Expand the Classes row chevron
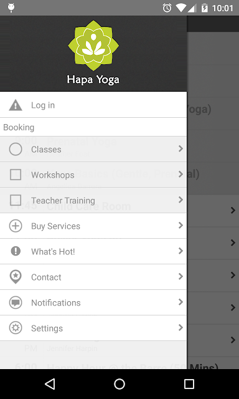 tap(180, 148)
